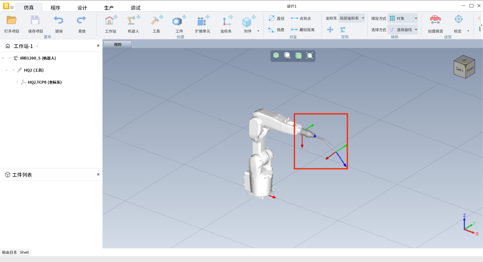Open the 调试 ribbon tab
483x262 pixels.
tap(136, 8)
